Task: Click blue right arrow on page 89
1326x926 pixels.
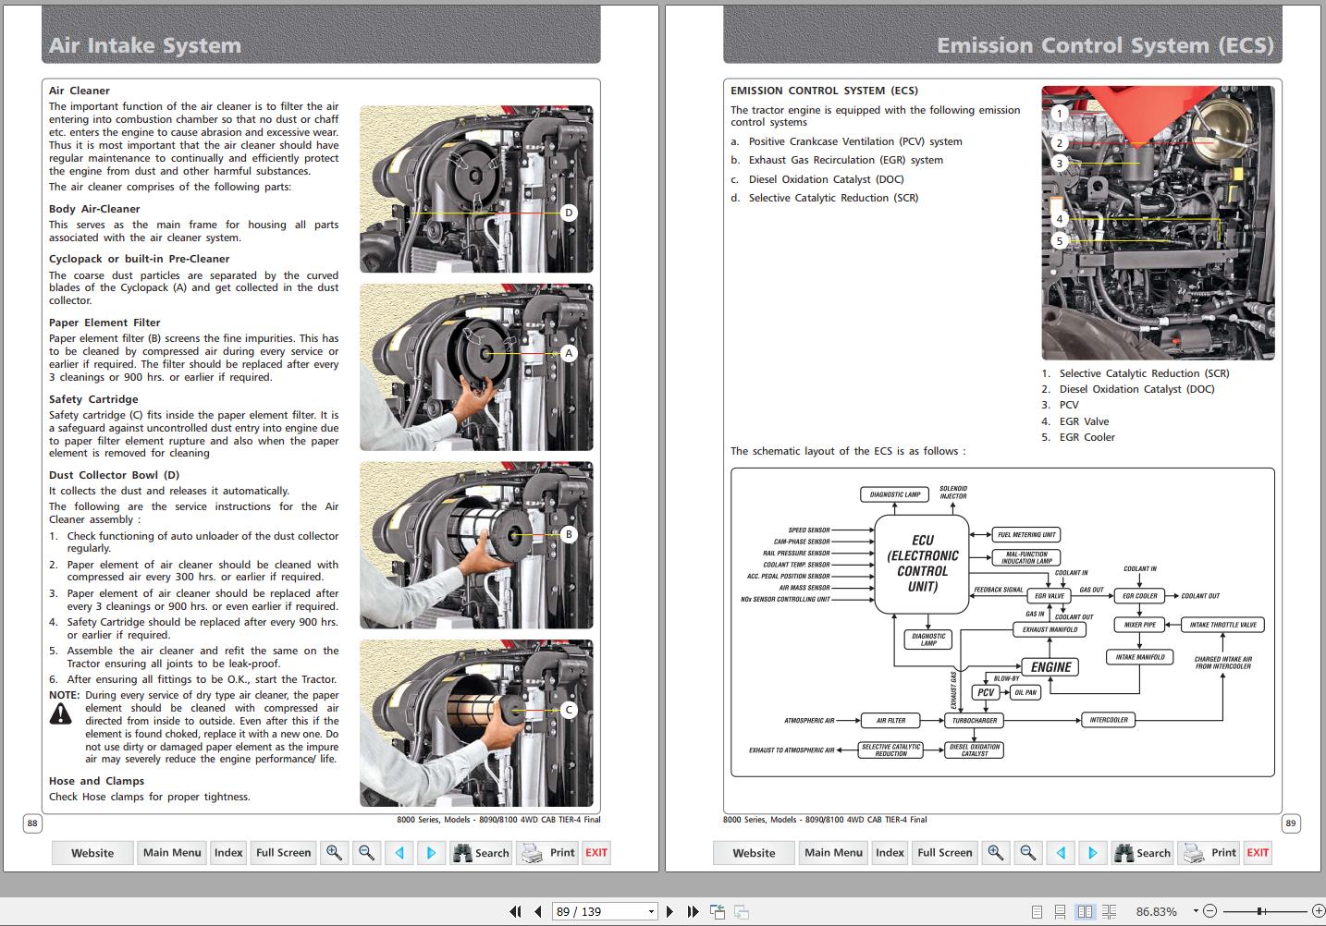Action: (x=1092, y=853)
